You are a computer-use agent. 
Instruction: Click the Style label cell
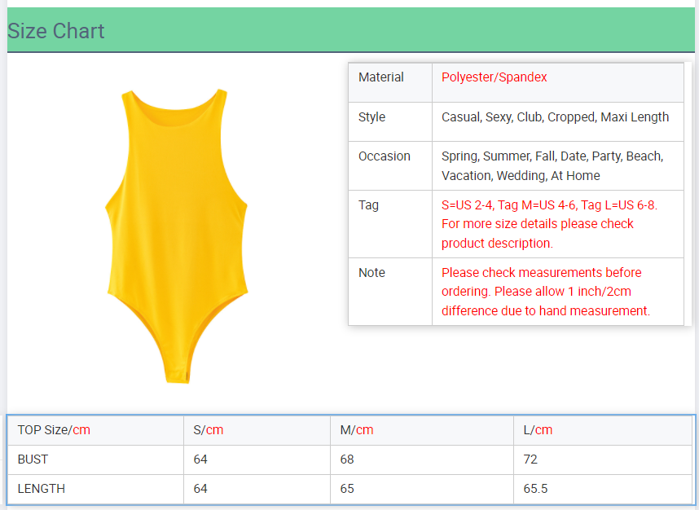coord(372,117)
